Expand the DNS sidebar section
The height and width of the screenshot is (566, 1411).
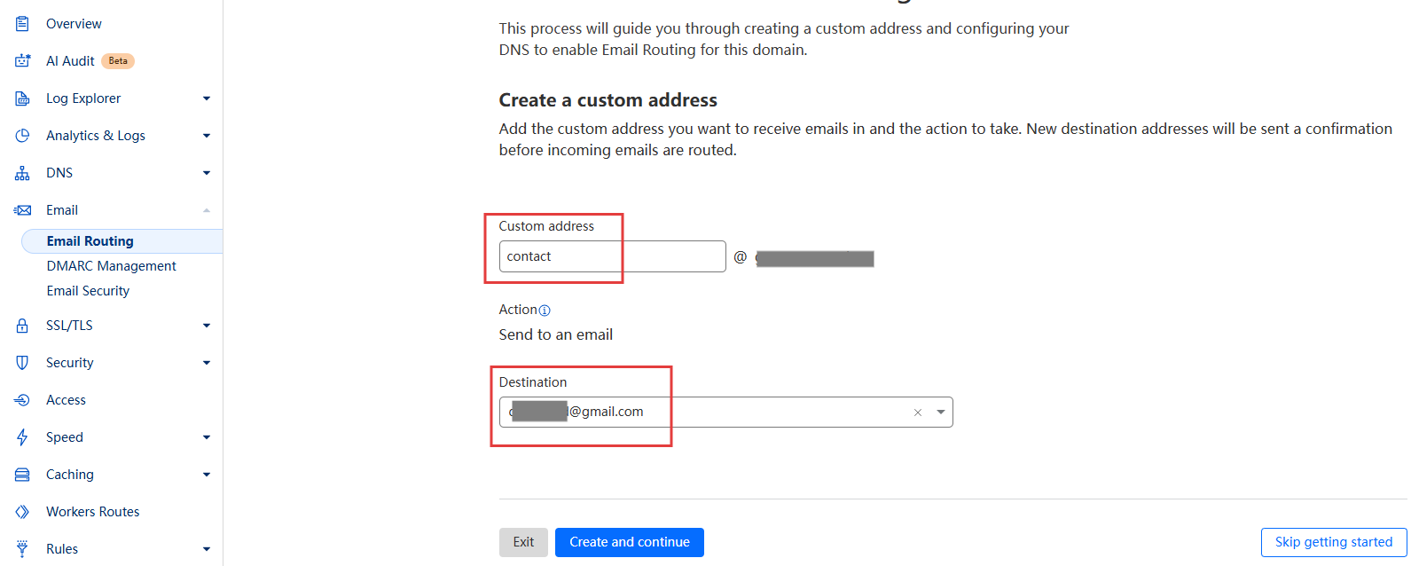pos(207,173)
